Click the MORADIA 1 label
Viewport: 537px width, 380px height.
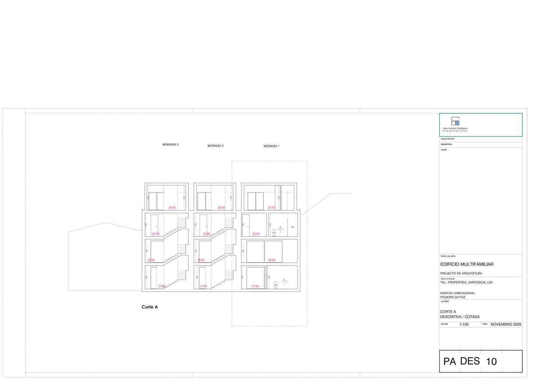(271, 146)
